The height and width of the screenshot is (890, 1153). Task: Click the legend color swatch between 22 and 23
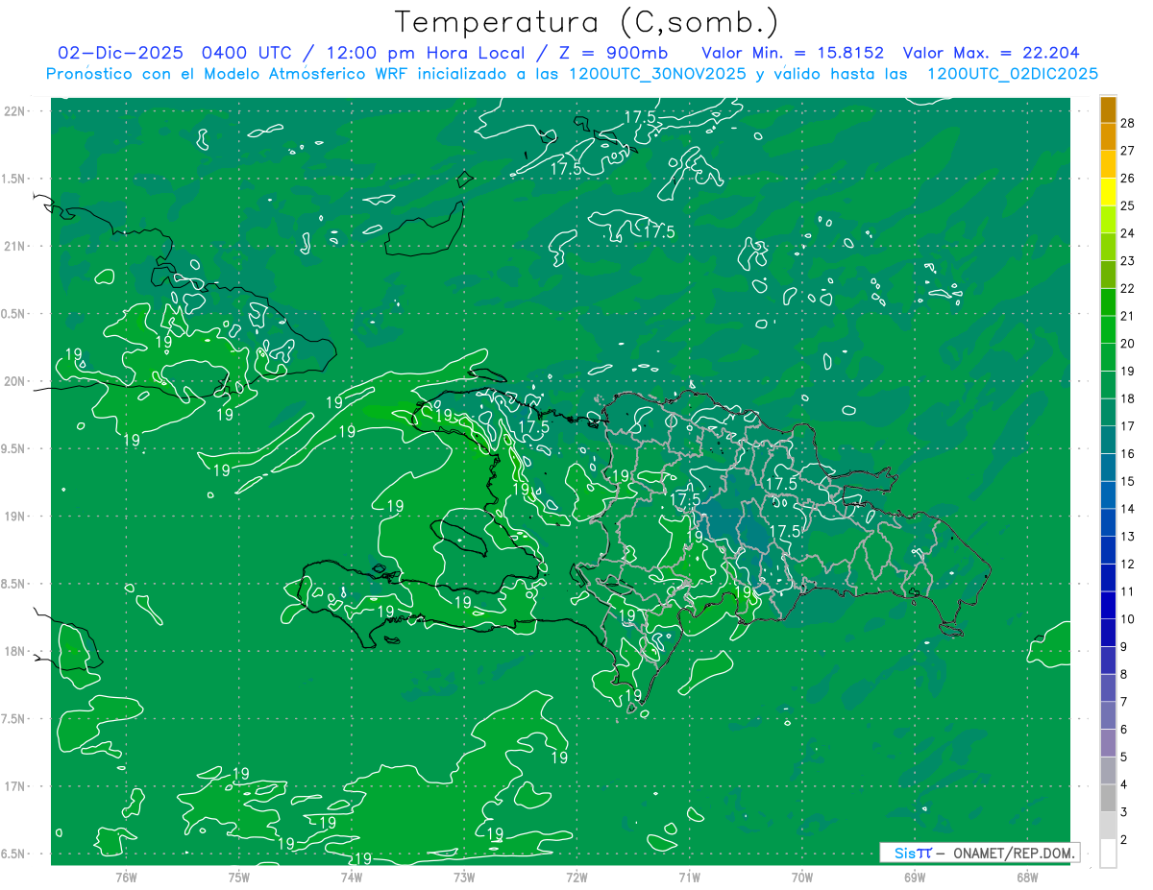coord(1108,276)
